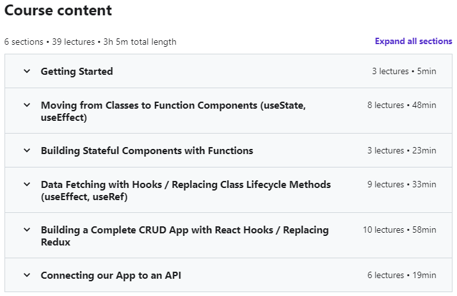The height and width of the screenshot is (296, 457).
Task: Click chevron for Connecting our App to an API
Action: click(27, 276)
